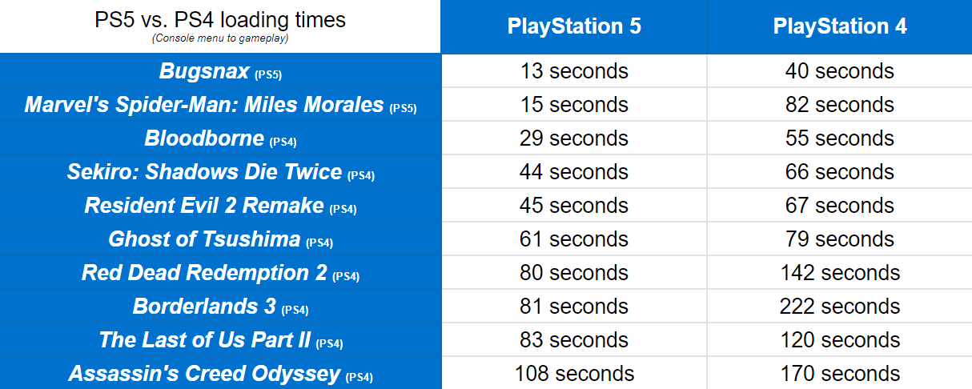Click the Ghost of Tsushima title
The height and width of the screenshot is (389, 972).
[x=204, y=239]
